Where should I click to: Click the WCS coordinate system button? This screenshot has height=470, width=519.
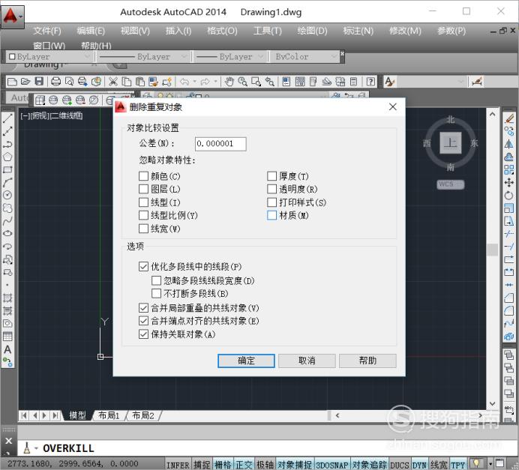451,184
